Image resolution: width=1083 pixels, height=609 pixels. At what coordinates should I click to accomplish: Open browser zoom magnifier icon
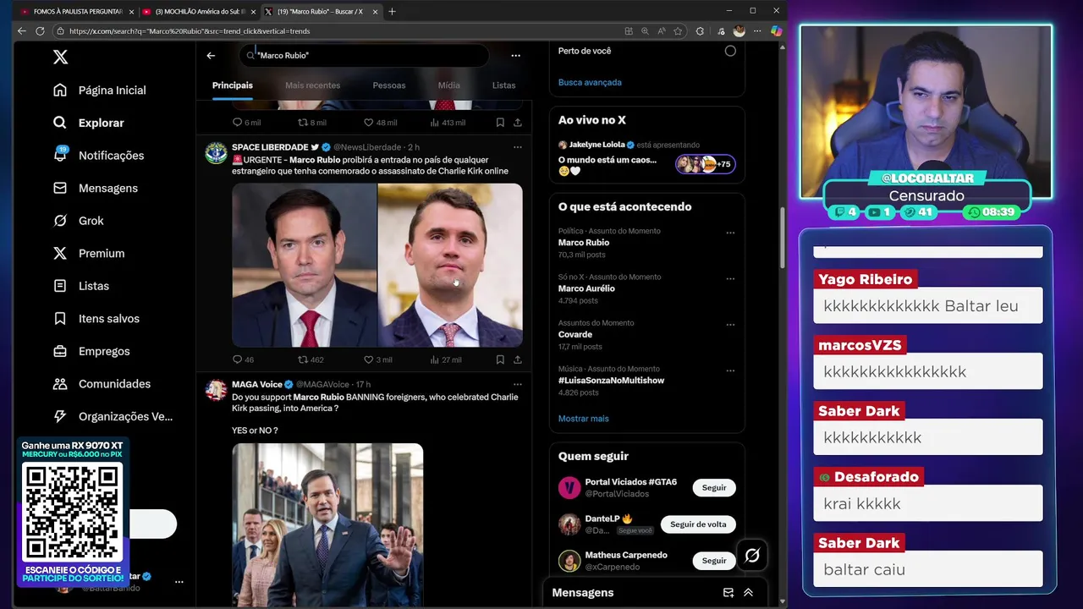[x=645, y=31]
